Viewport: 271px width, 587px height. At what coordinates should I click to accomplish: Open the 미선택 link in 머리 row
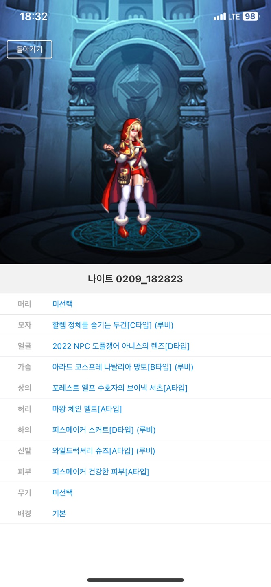[63, 304]
